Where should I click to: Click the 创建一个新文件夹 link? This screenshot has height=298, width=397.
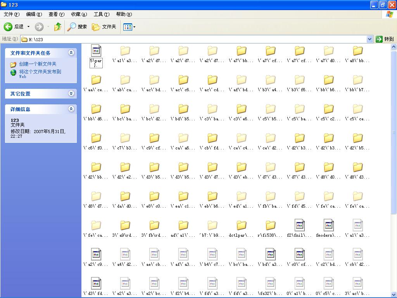(38, 64)
